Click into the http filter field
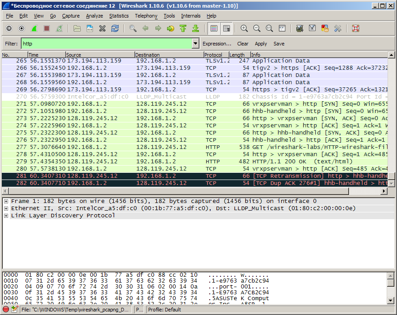The width and height of the screenshot is (397, 315). pos(106,44)
